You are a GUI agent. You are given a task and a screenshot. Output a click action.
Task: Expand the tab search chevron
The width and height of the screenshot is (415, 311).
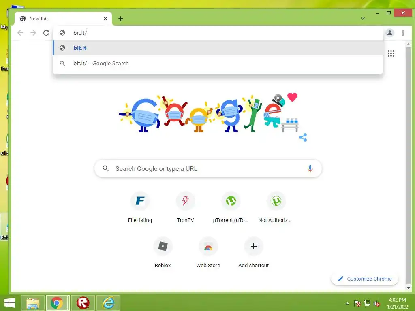363,19
